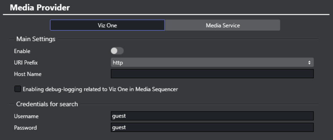The height and width of the screenshot is (140, 333).
Task: Click the Media Provider heading
Action: point(40,8)
